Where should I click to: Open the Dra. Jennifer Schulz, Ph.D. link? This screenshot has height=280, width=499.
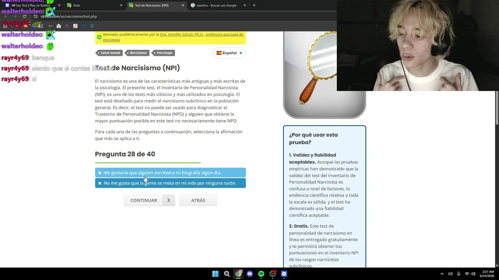[x=182, y=34]
